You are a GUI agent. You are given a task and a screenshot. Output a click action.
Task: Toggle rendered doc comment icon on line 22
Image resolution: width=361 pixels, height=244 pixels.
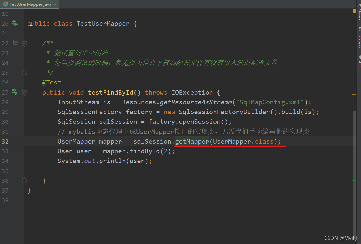pyautogui.click(x=16, y=43)
